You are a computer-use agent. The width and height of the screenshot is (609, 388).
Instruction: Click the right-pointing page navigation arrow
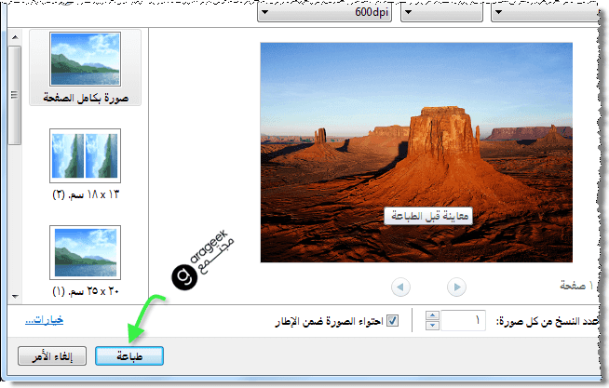coord(455,286)
